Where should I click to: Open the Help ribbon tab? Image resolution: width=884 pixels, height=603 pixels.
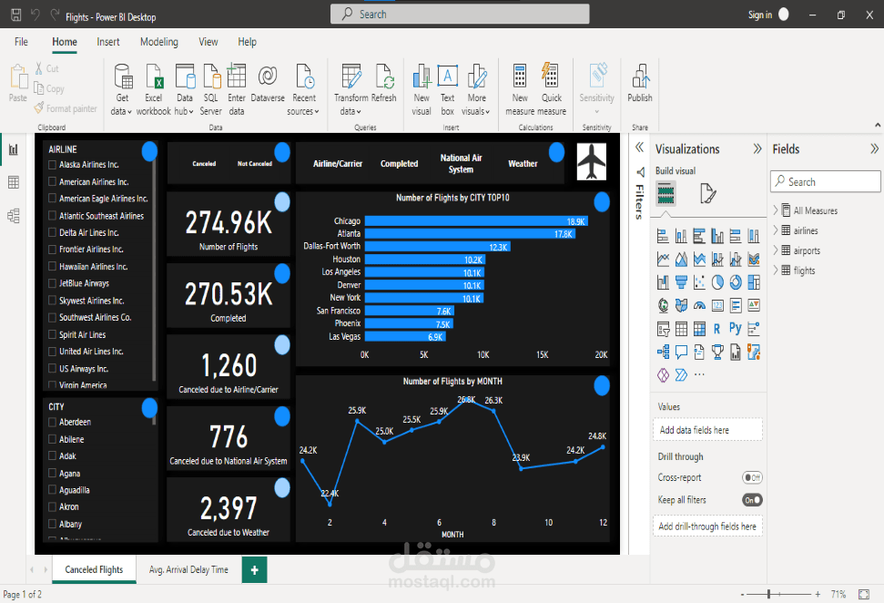click(x=247, y=42)
